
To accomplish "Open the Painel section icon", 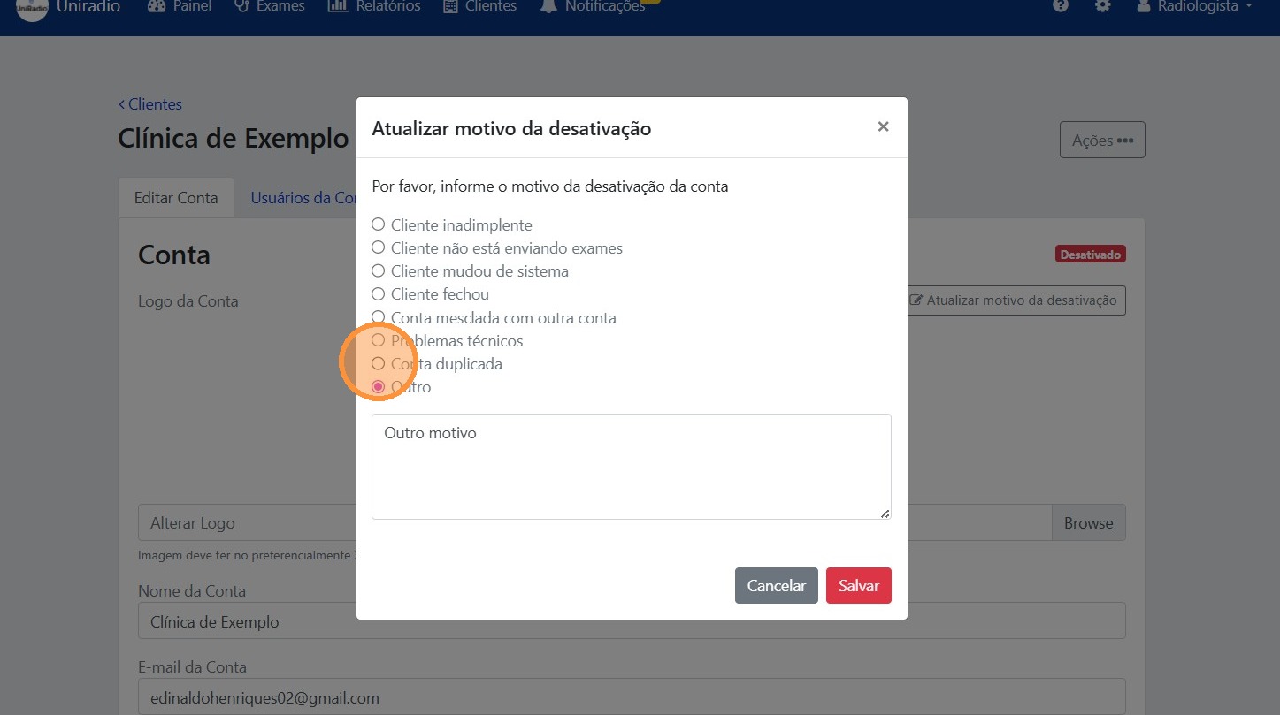I will click(x=156, y=6).
